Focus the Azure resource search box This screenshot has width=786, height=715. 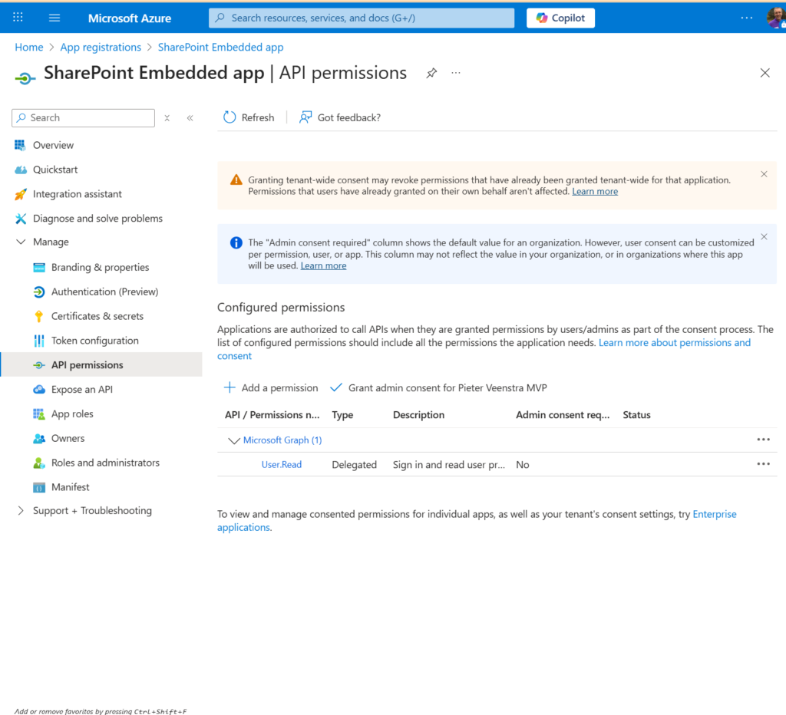pos(362,18)
